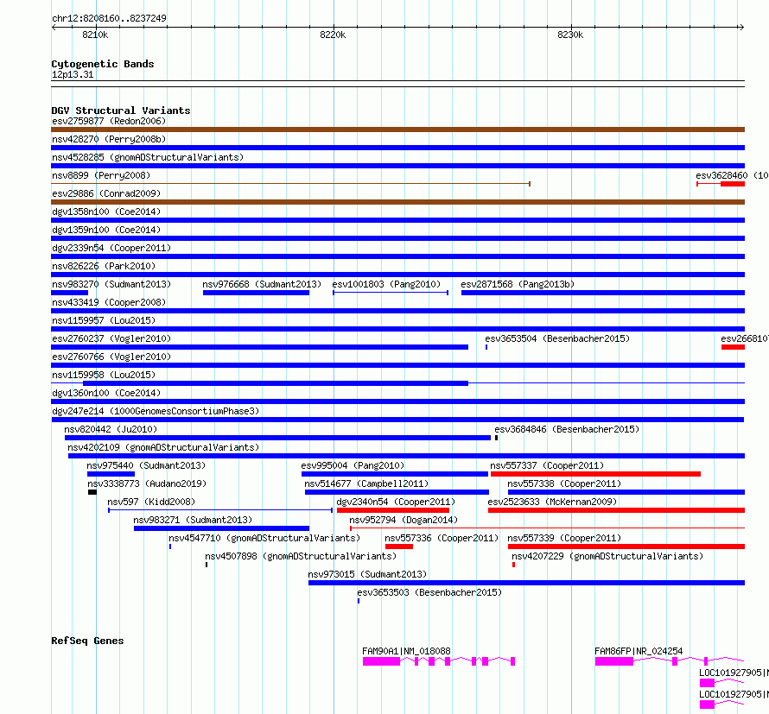Select the nsv557336 (Cooper2011) red bar
This screenshot has height=714, width=769.
399,547
